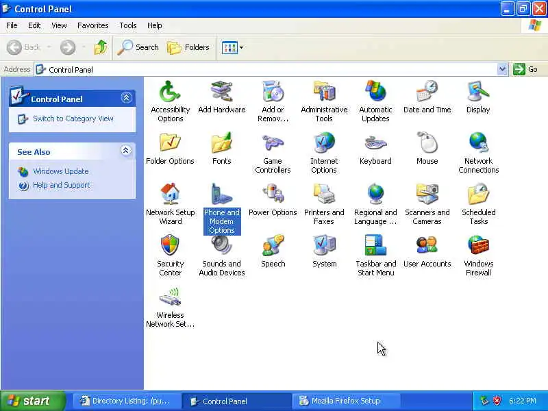Select the Mouse applet

[427, 149]
